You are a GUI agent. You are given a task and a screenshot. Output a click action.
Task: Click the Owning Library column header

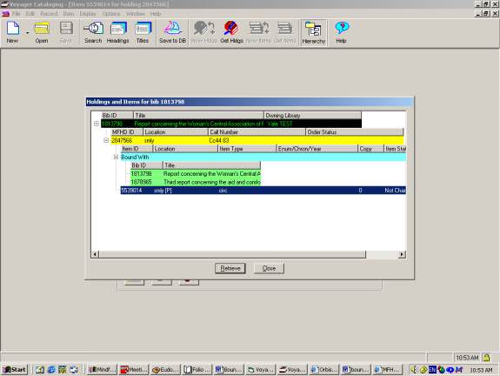click(x=312, y=115)
